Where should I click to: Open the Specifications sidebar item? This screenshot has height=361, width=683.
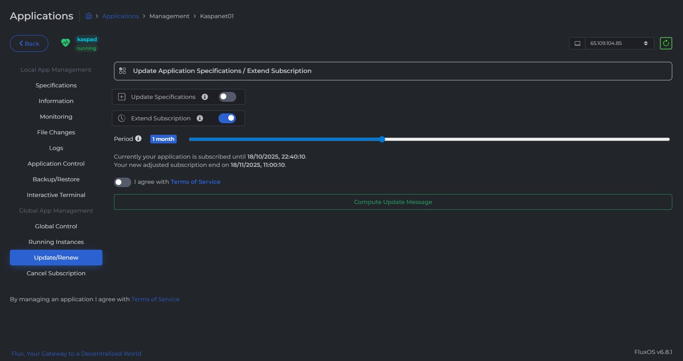tap(56, 85)
